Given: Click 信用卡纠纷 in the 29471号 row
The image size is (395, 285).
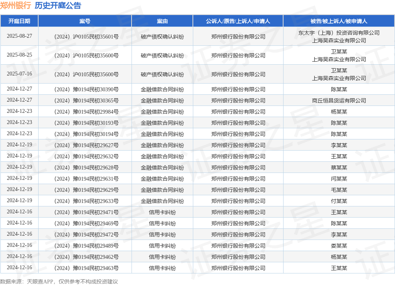Looking at the screenshot, I should (162, 212).
